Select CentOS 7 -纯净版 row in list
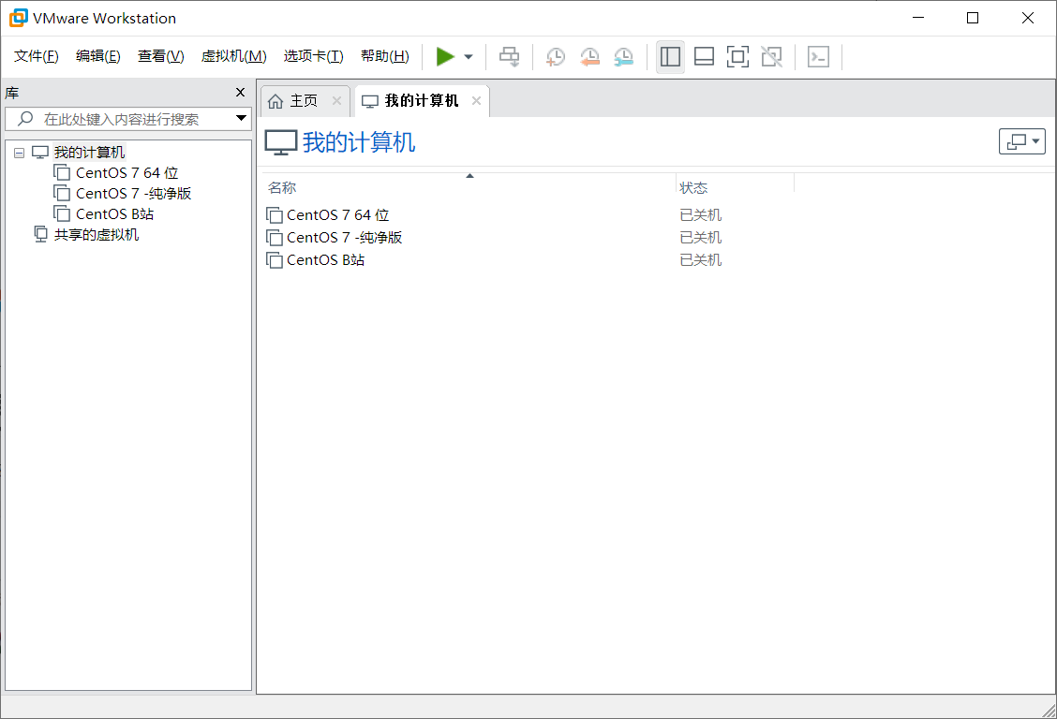The width and height of the screenshot is (1057, 719). point(345,238)
